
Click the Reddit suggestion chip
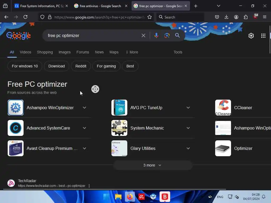(81, 66)
